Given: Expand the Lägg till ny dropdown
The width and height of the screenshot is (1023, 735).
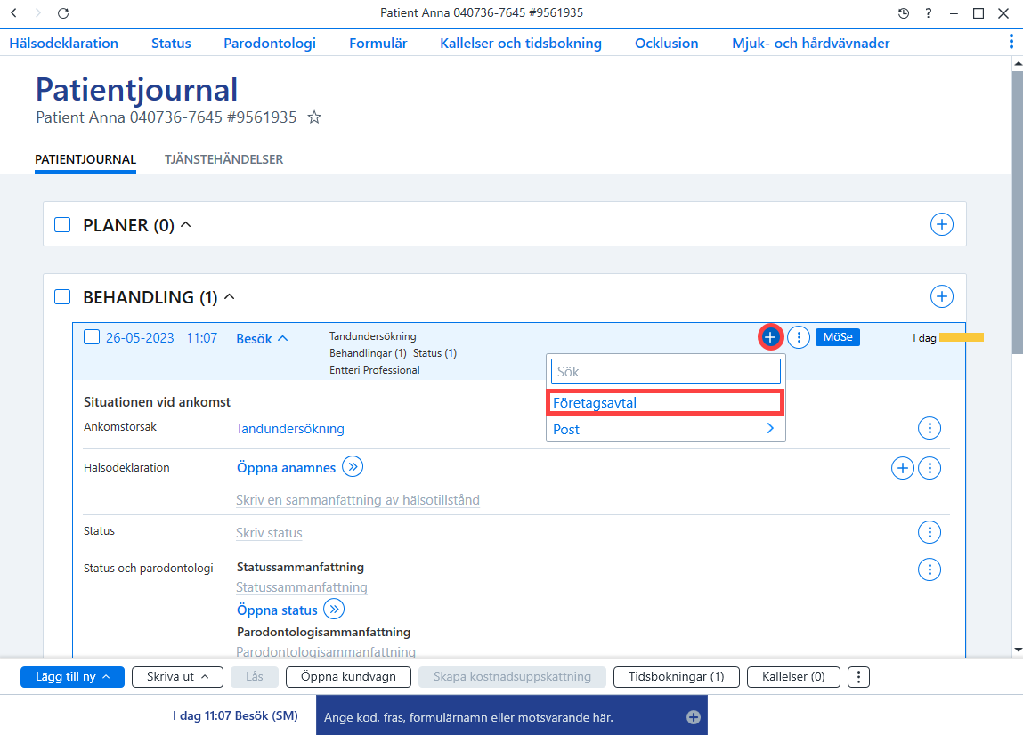Looking at the screenshot, I should coord(72,677).
